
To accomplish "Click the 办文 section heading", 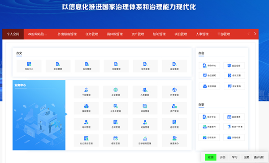I will [19, 53].
